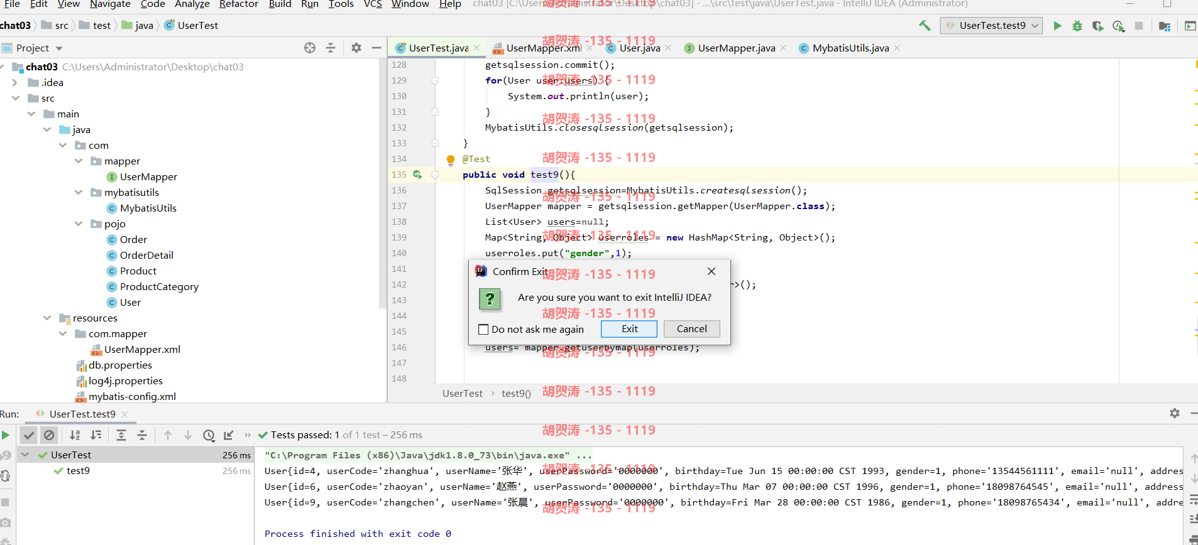Collapse the mybatisutils package

79,192
